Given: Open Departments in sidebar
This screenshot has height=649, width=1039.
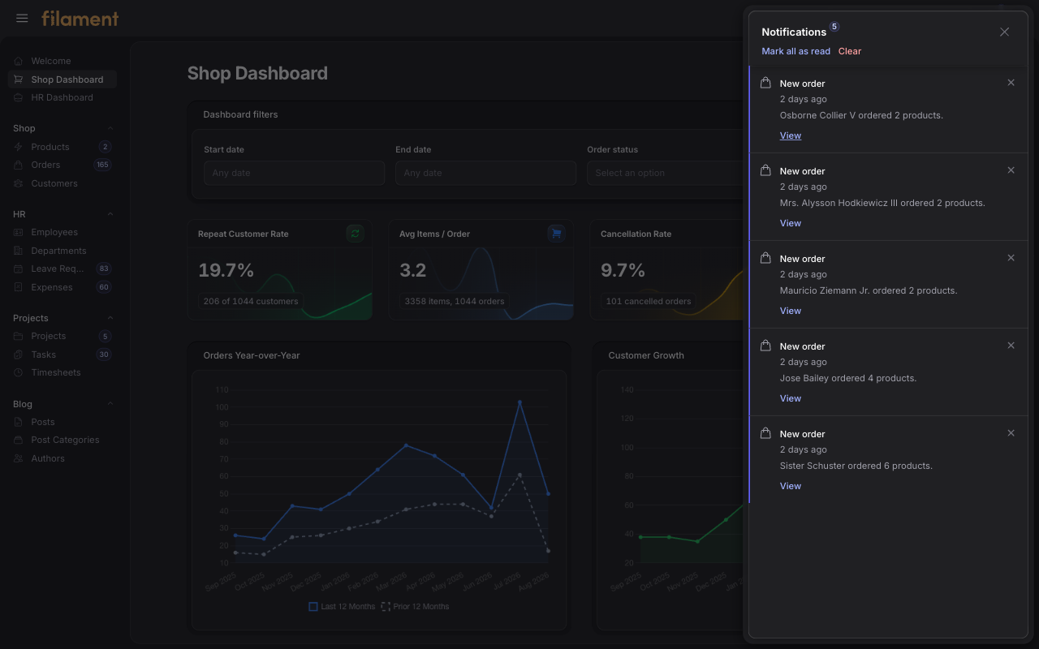Looking at the screenshot, I should tap(63, 251).
